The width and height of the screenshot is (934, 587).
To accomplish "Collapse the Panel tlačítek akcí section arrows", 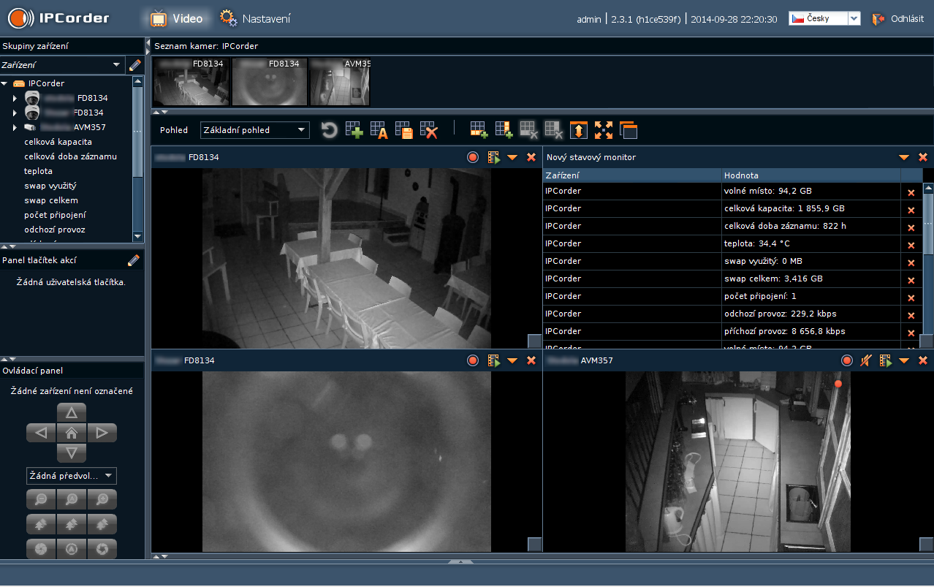I will [10, 247].
